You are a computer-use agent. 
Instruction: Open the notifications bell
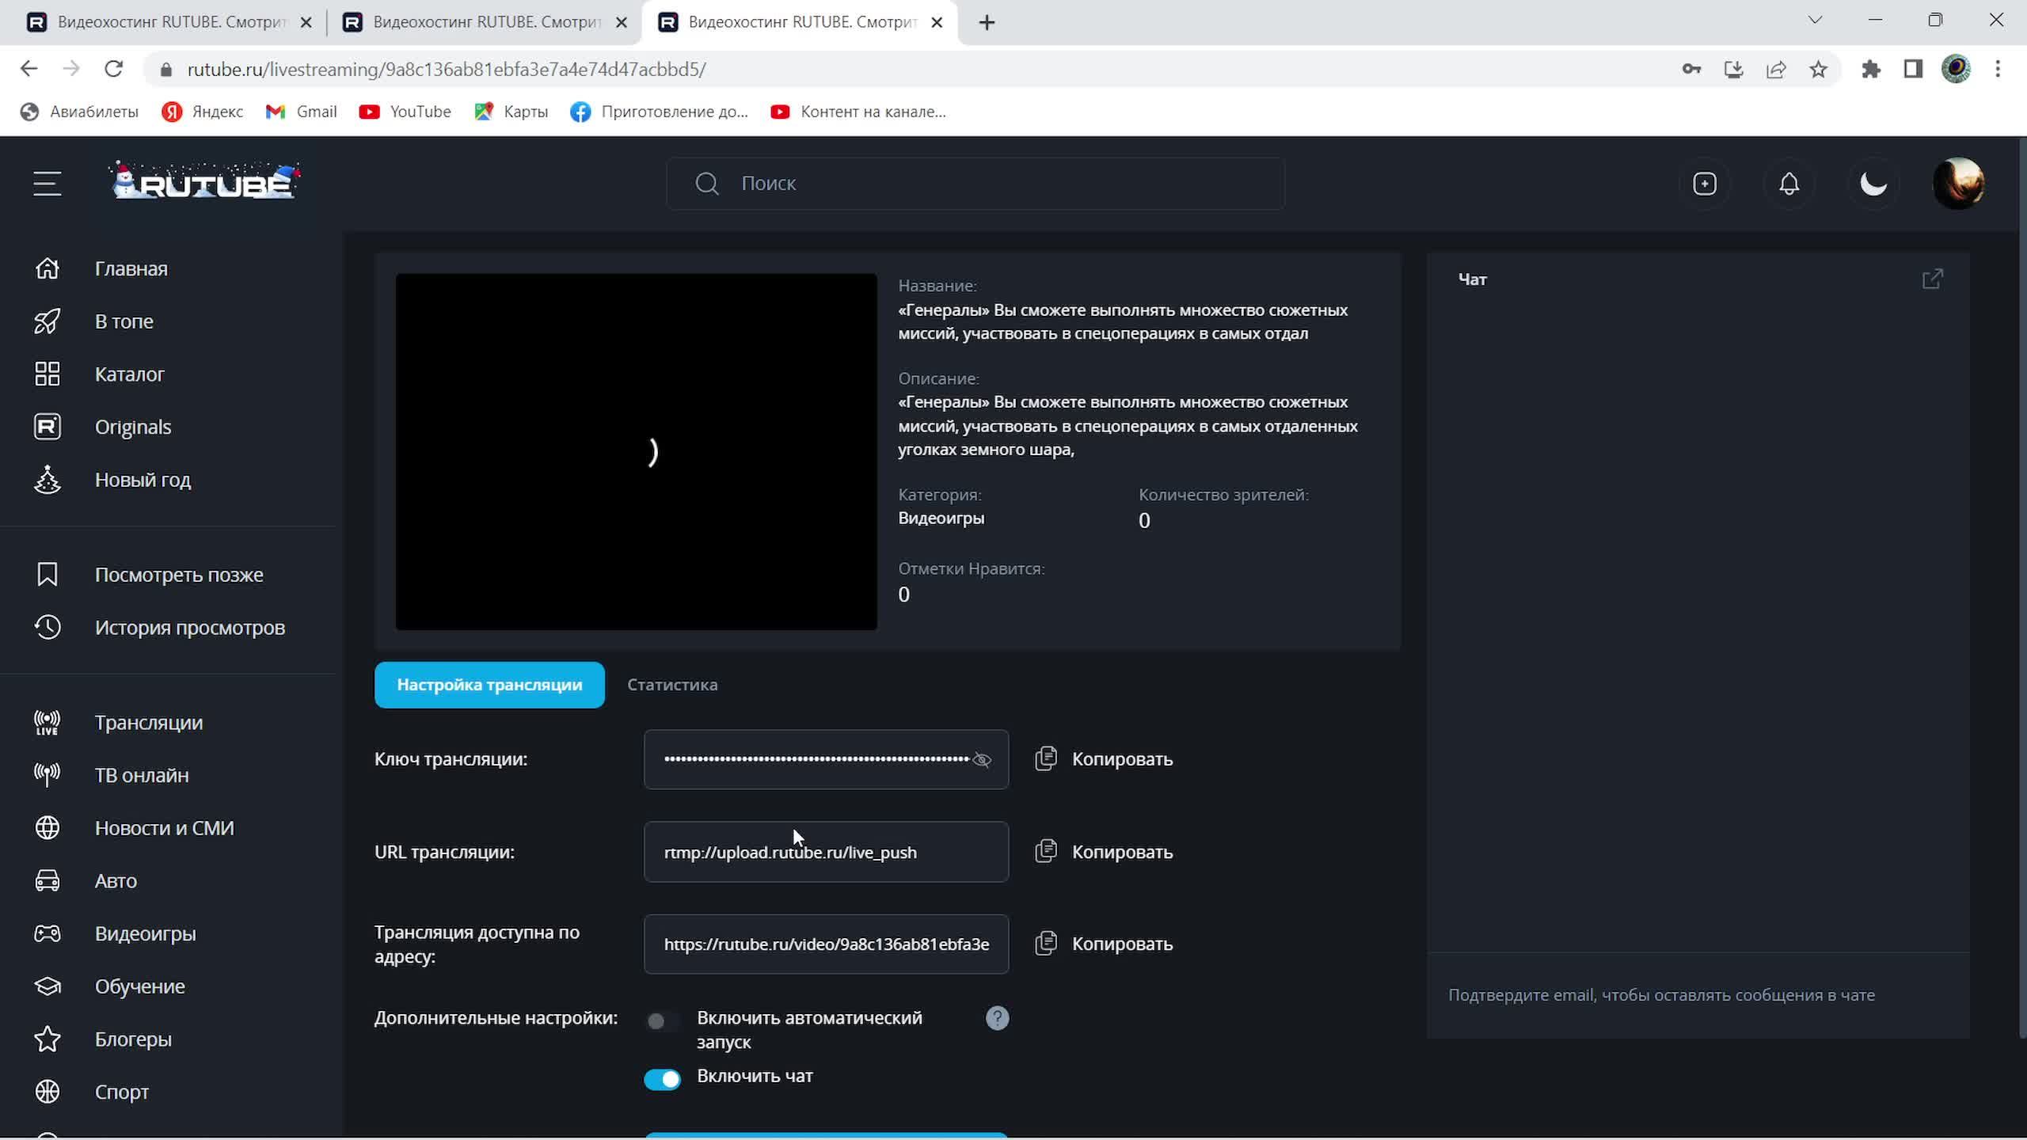click(1789, 184)
